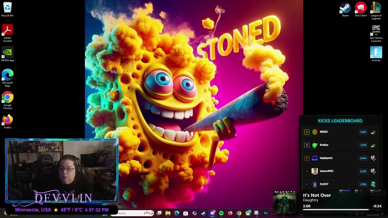Open Google Chrome from the taskbar
Viewport: 388px width, 218px height.
(x=239, y=213)
